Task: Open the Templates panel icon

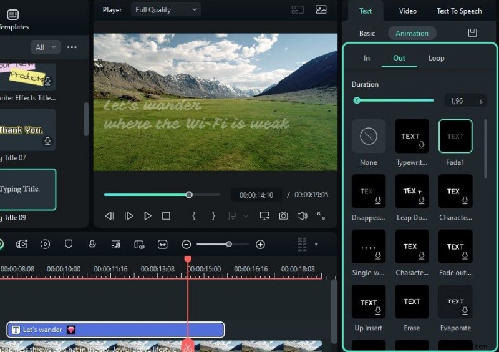Action: [x=12, y=14]
